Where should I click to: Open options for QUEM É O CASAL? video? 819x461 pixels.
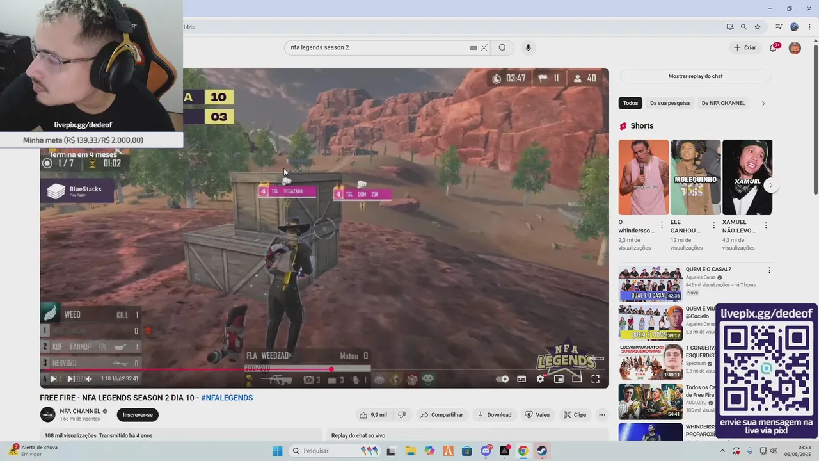[x=769, y=270]
